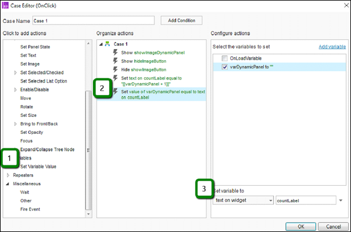The height and width of the screenshot is (232, 351).
Task: Expand the Repeaters tree group
Action: [8, 175]
